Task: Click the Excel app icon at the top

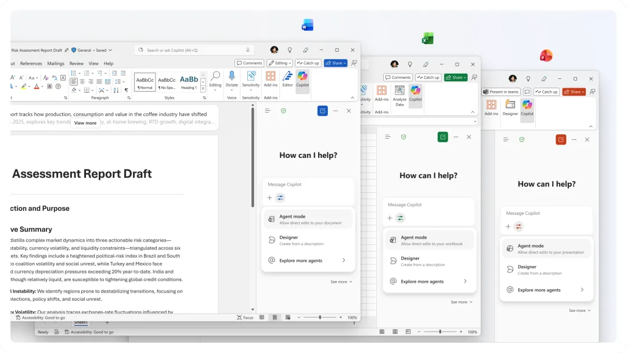Action: (x=428, y=38)
